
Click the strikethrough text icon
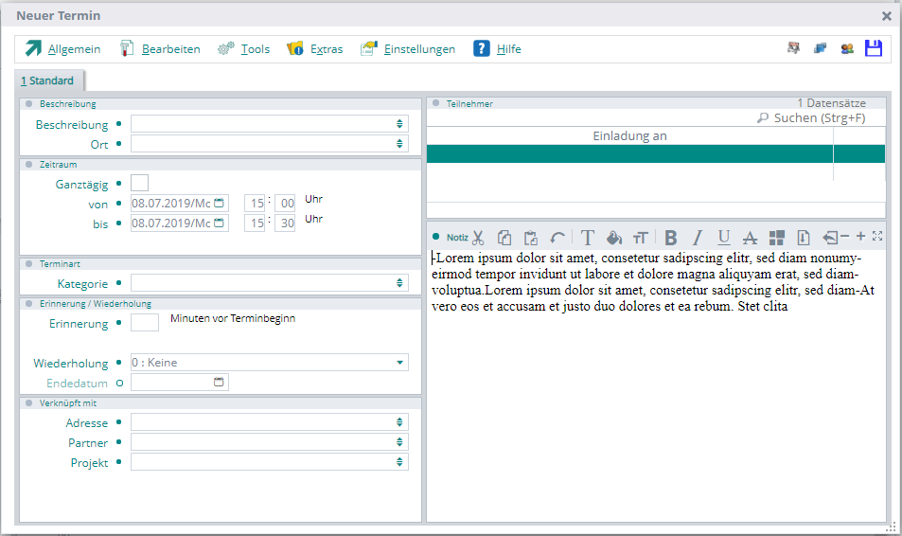[x=750, y=238]
